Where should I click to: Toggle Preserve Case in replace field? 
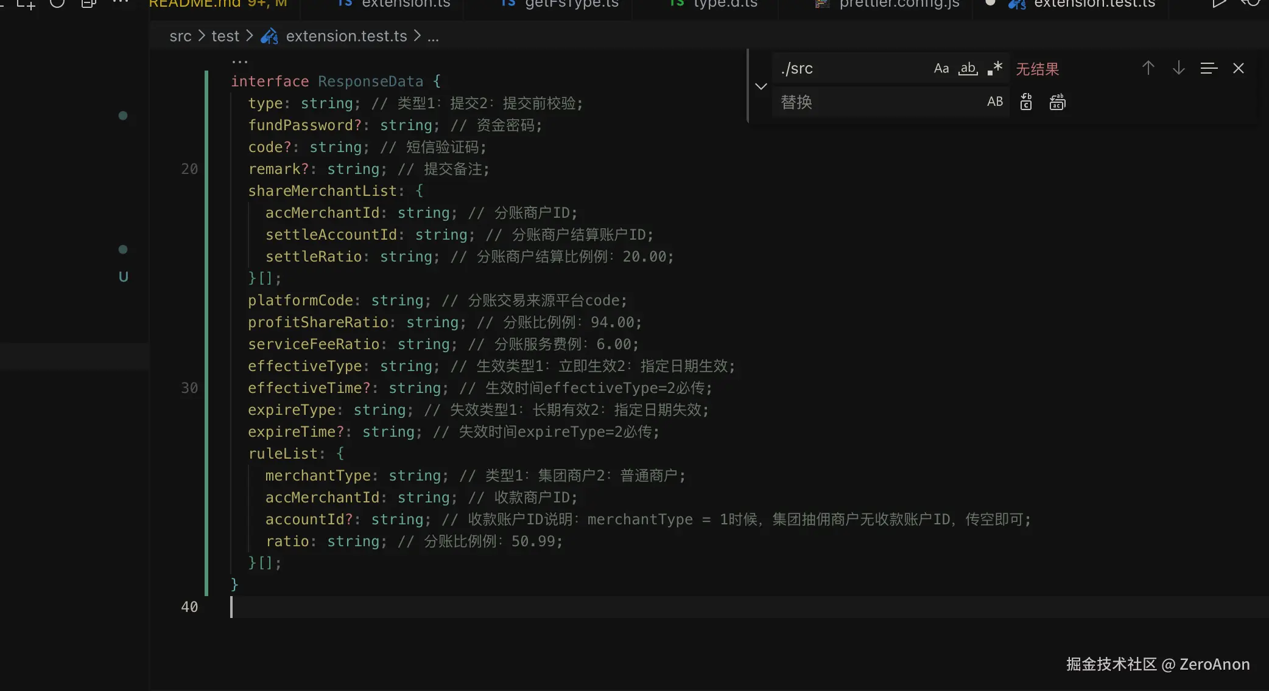[x=994, y=102]
